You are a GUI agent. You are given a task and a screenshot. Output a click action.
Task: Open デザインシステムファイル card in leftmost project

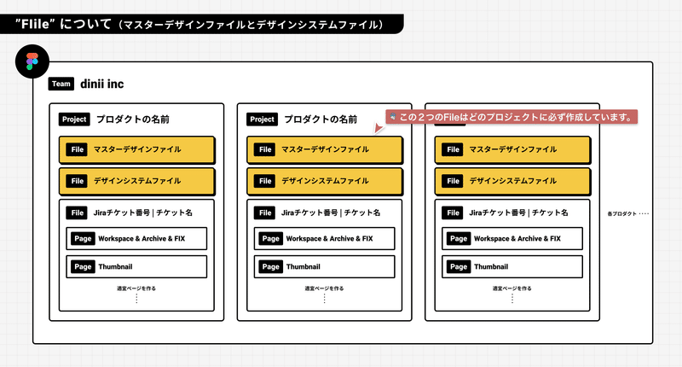(x=137, y=181)
